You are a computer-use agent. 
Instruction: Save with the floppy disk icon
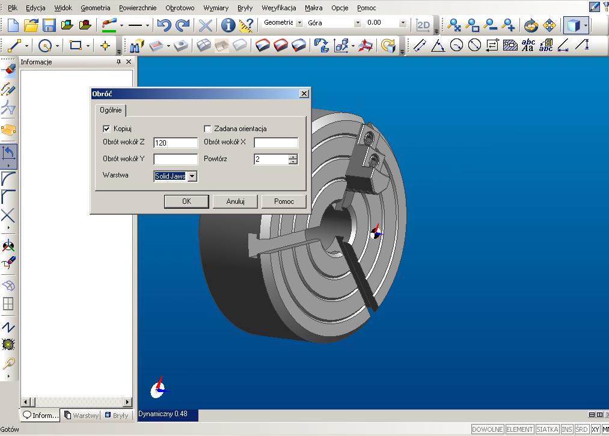[x=49, y=25]
